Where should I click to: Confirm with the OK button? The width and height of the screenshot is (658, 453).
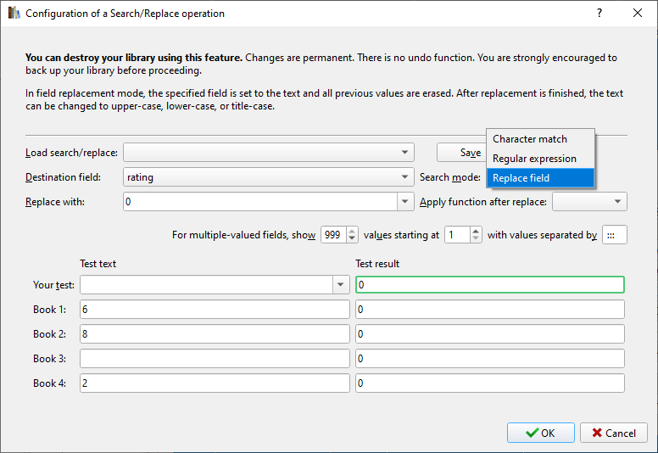540,433
